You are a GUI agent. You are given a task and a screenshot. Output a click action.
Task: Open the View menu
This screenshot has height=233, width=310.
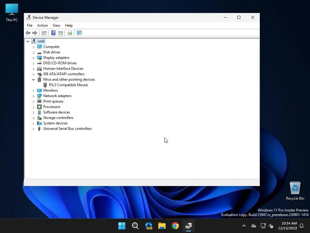[x=56, y=25]
